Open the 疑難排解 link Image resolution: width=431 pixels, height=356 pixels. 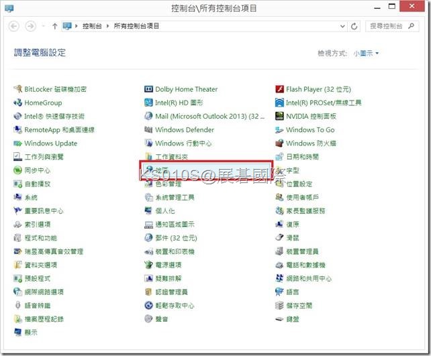coord(169,278)
